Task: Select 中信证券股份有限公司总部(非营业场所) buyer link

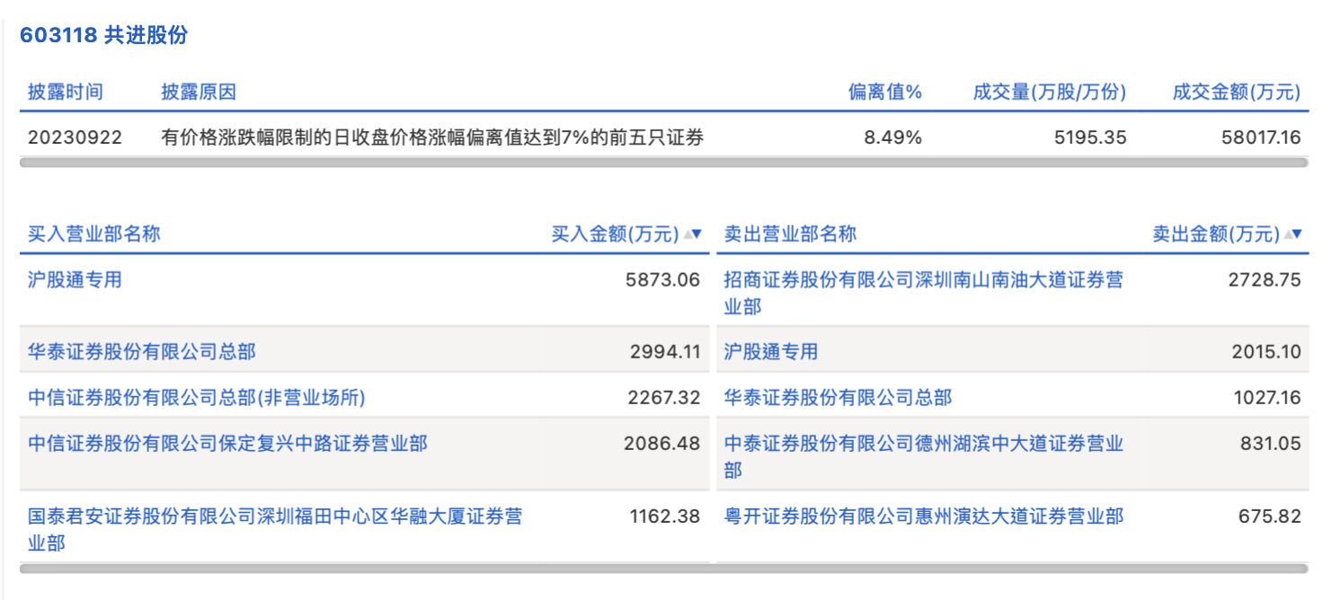Action: point(197,397)
